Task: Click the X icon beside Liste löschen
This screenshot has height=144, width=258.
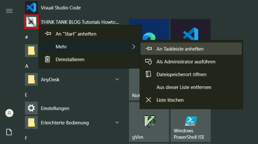Action: [148, 100]
